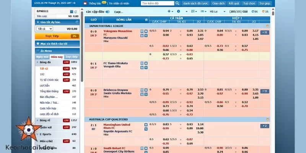The height and width of the screenshot is (153, 306).
Task: Collapse the Japan Football League section icon
Action: click(267, 26)
